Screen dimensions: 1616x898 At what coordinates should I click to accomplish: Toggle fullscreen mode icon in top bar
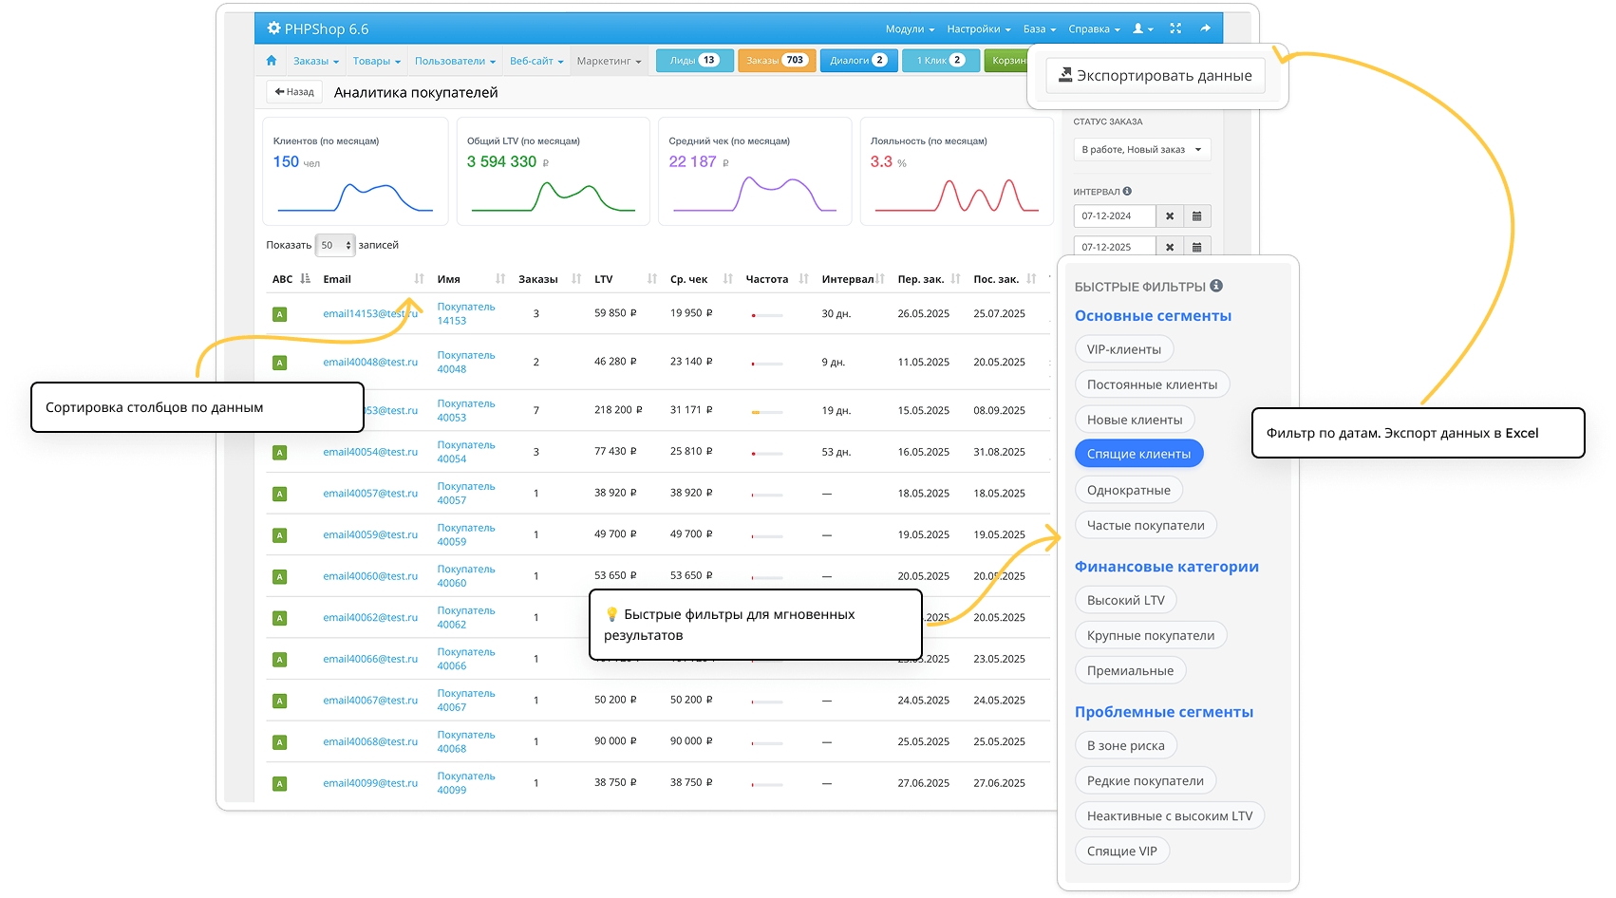1175,28
